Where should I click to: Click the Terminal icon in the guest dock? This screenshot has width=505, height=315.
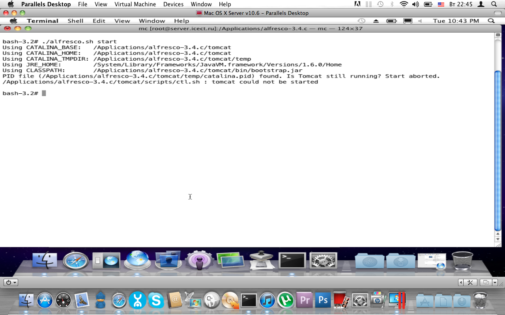point(292,261)
